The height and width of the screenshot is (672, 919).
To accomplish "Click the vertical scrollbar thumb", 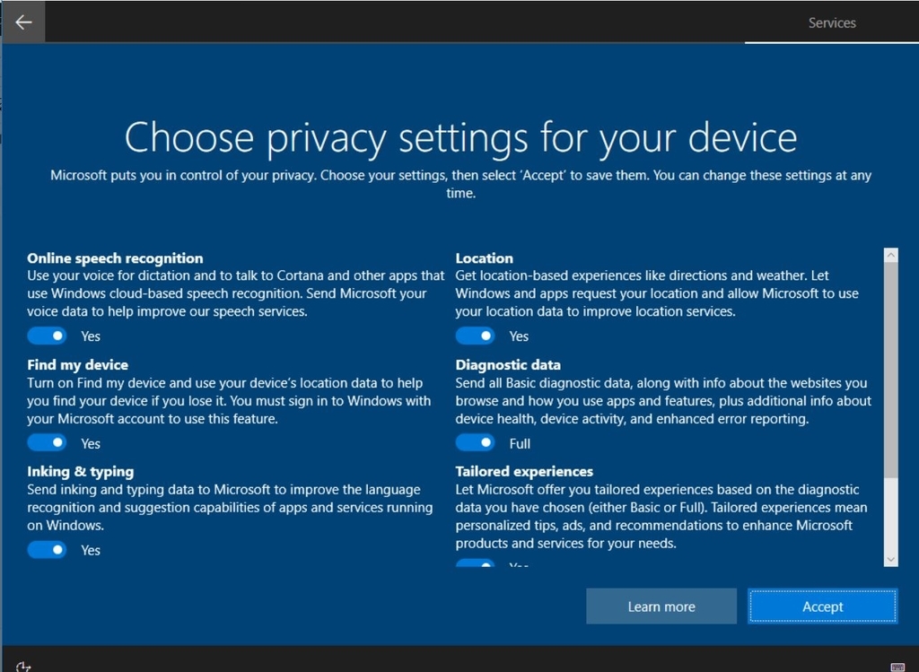I will point(891,370).
